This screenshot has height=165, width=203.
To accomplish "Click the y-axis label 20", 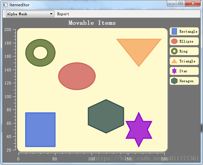I will coord(9,150).
